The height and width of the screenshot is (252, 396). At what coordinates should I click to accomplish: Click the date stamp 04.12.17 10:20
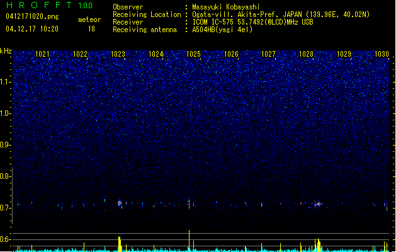click(x=32, y=29)
